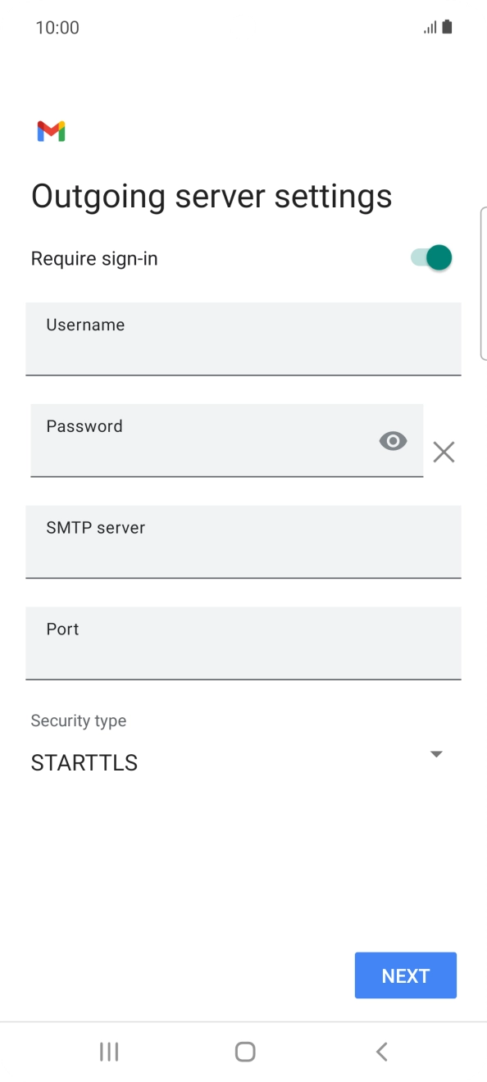Click the Outgoing server settings title
This screenshot has height=1082, width=487.
(x=212, y=196)
